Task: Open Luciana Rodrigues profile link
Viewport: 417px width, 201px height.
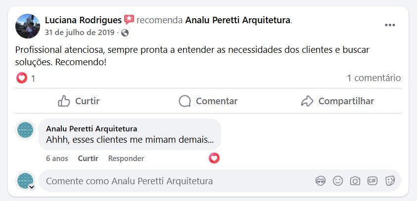Action: [83, 20]
